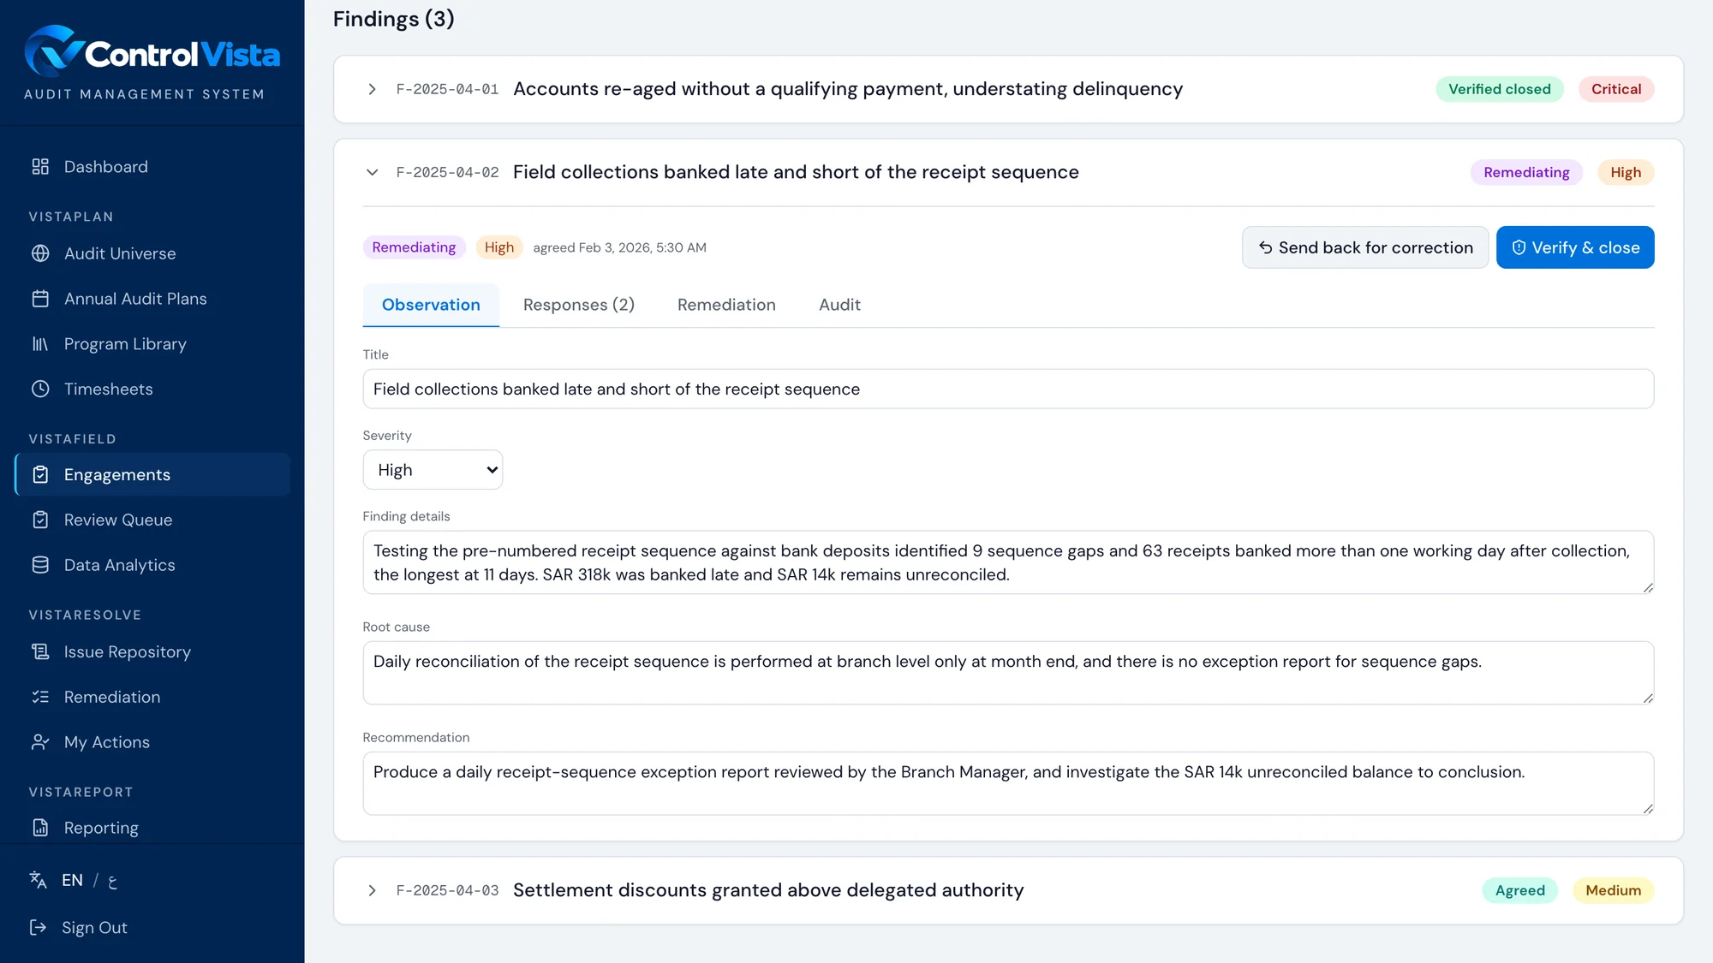Switch language to Arabic

[112, 881]
